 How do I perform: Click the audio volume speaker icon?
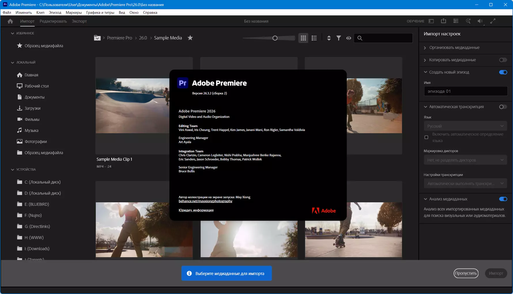point(480,21)
